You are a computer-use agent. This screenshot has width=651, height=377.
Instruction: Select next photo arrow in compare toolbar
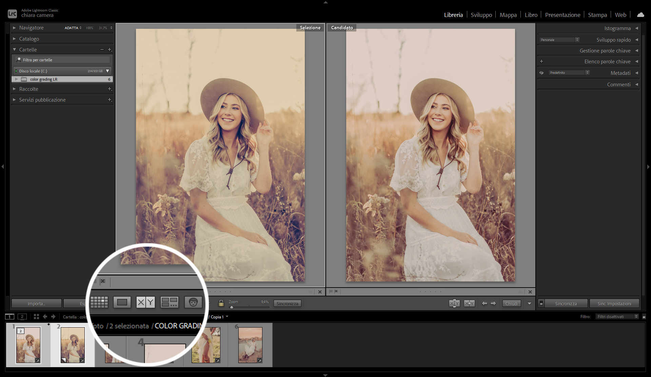click(493, 303)
